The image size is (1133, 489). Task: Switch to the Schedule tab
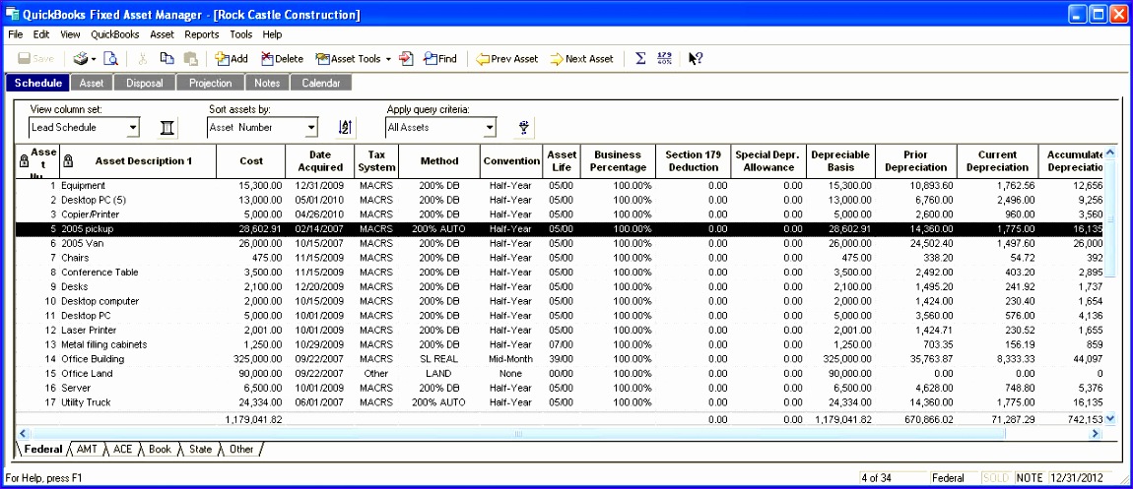click(x=38, y=83)
